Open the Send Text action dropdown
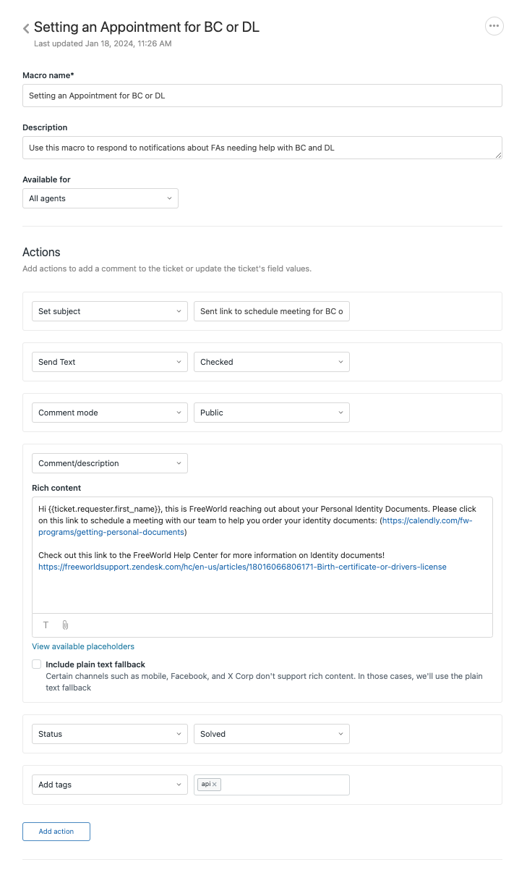The image size is (527, 870). 110,362
